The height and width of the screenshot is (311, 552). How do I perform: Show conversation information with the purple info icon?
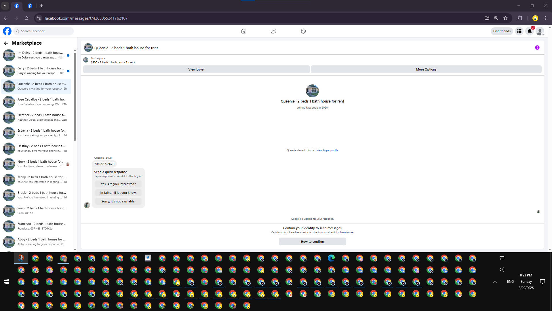pos(537,48)
